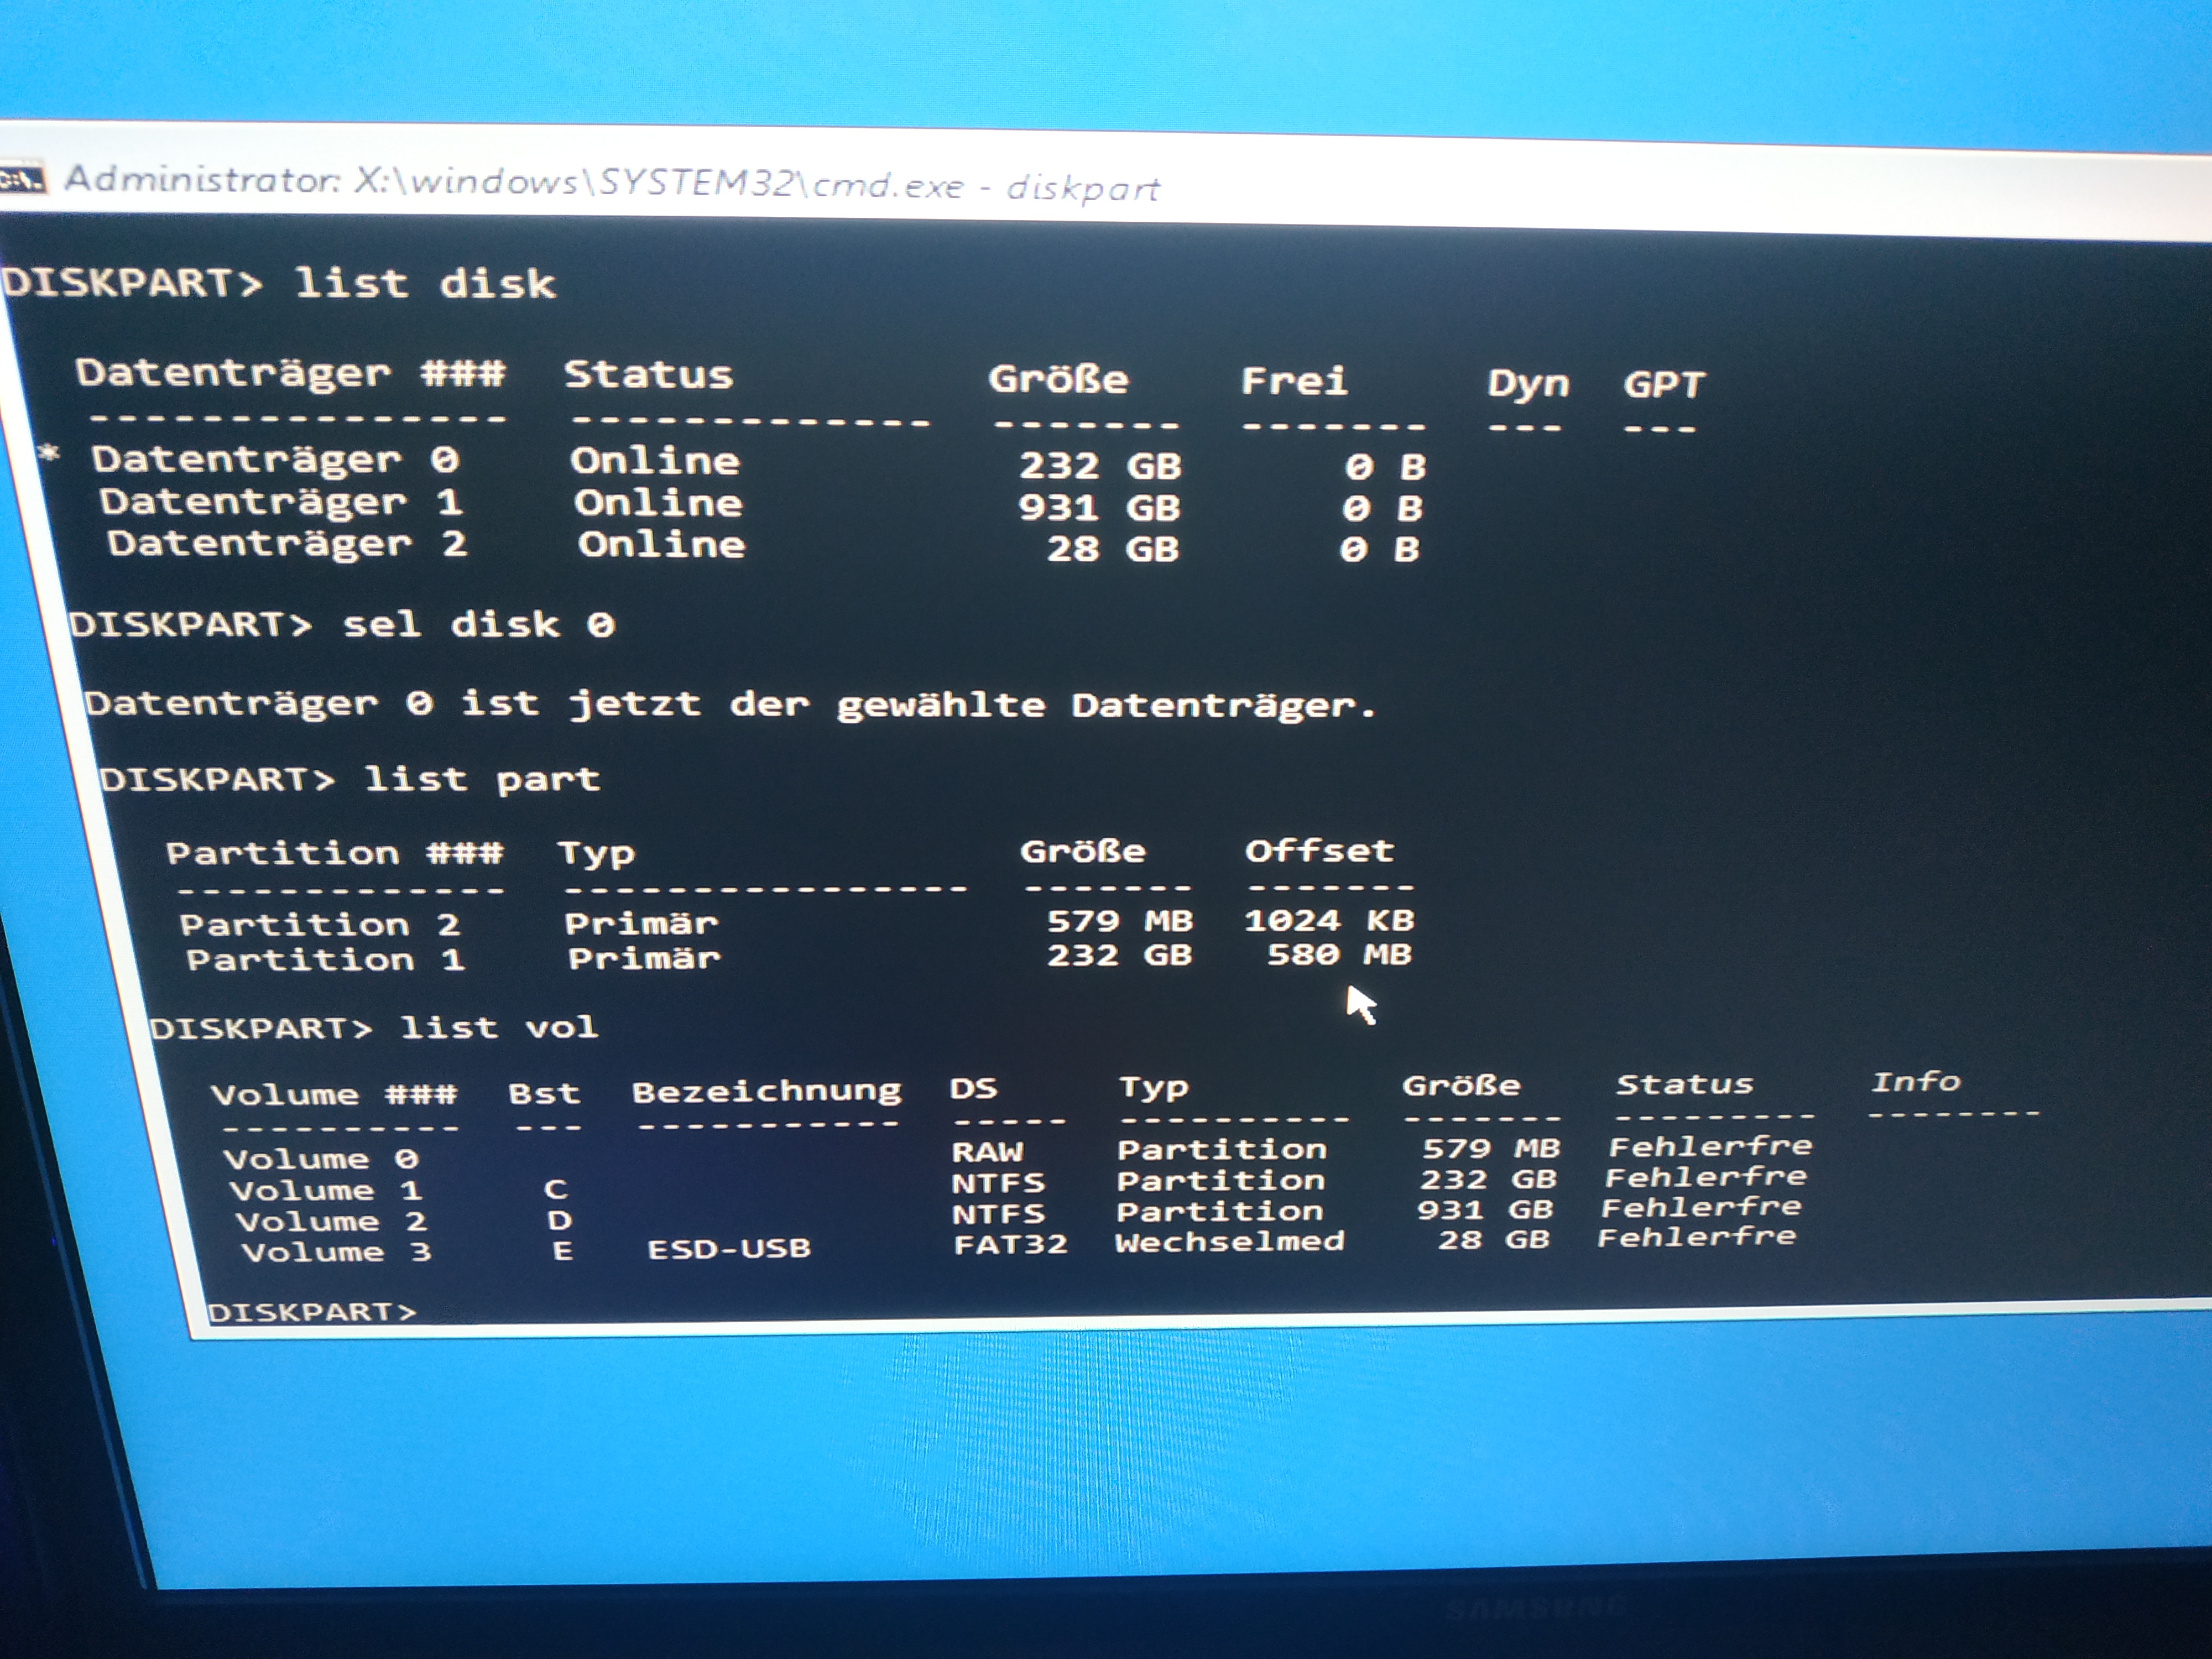Select the 'Partition 2' row label
Viewport: 2212px width, 1659px height.
(x=319, y=924)
